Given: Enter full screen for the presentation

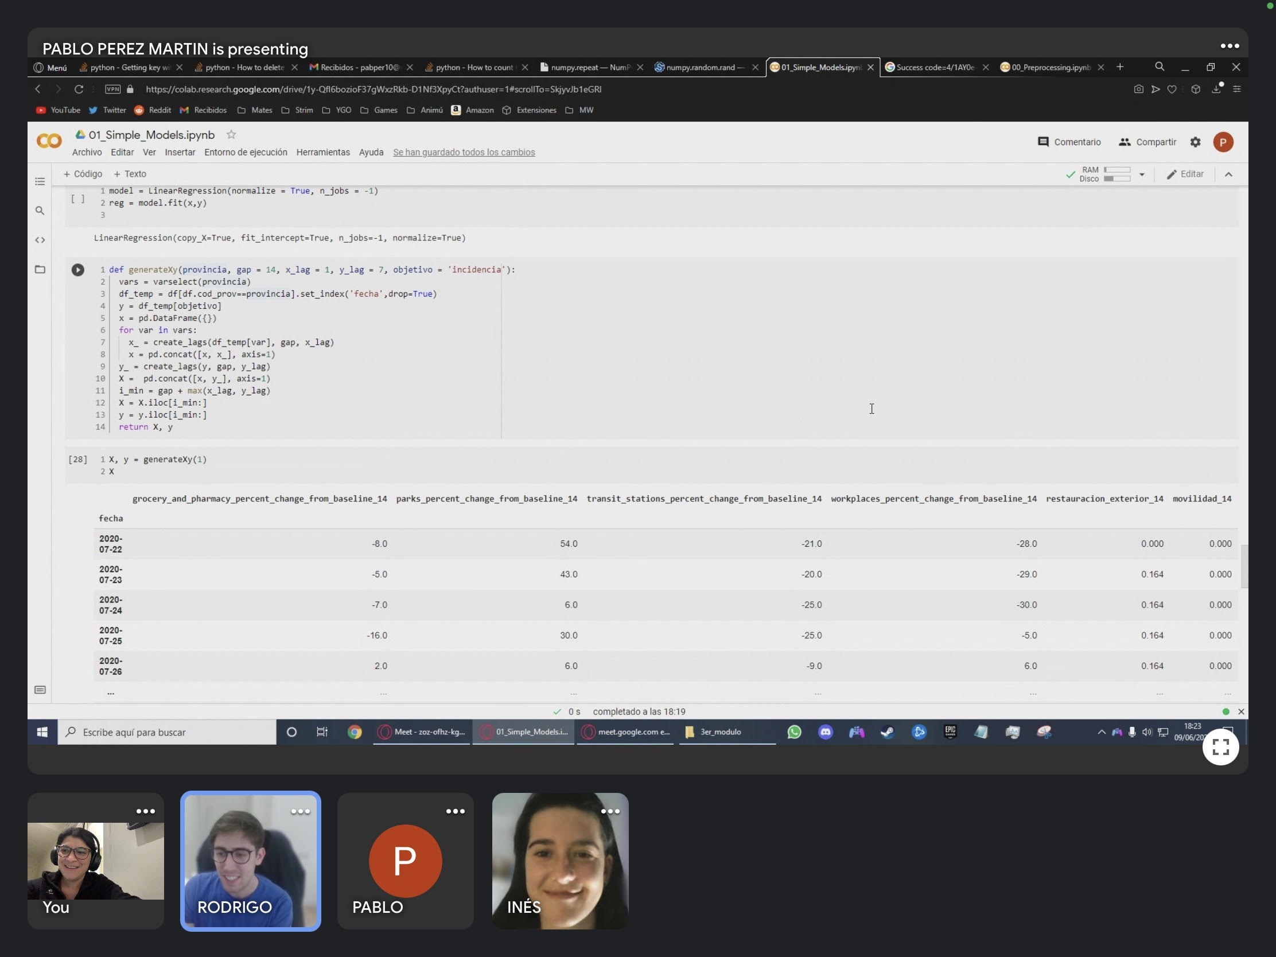Looking at the screenshot, I should (x=1220, y=747).
